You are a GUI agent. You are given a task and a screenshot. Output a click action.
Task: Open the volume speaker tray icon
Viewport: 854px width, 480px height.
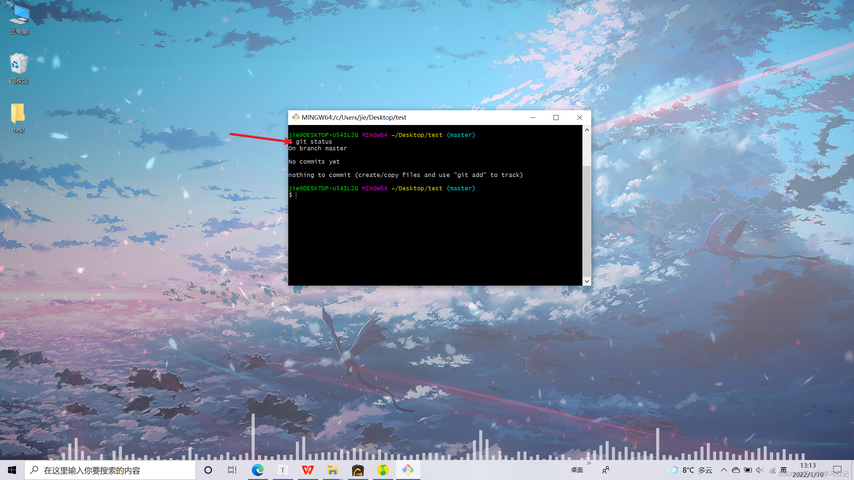point(760,470)
